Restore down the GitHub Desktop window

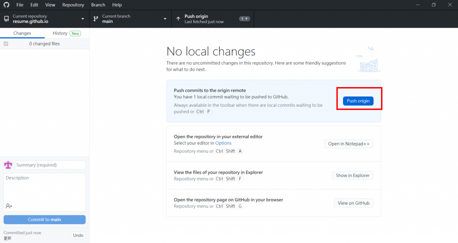(434, 4)
